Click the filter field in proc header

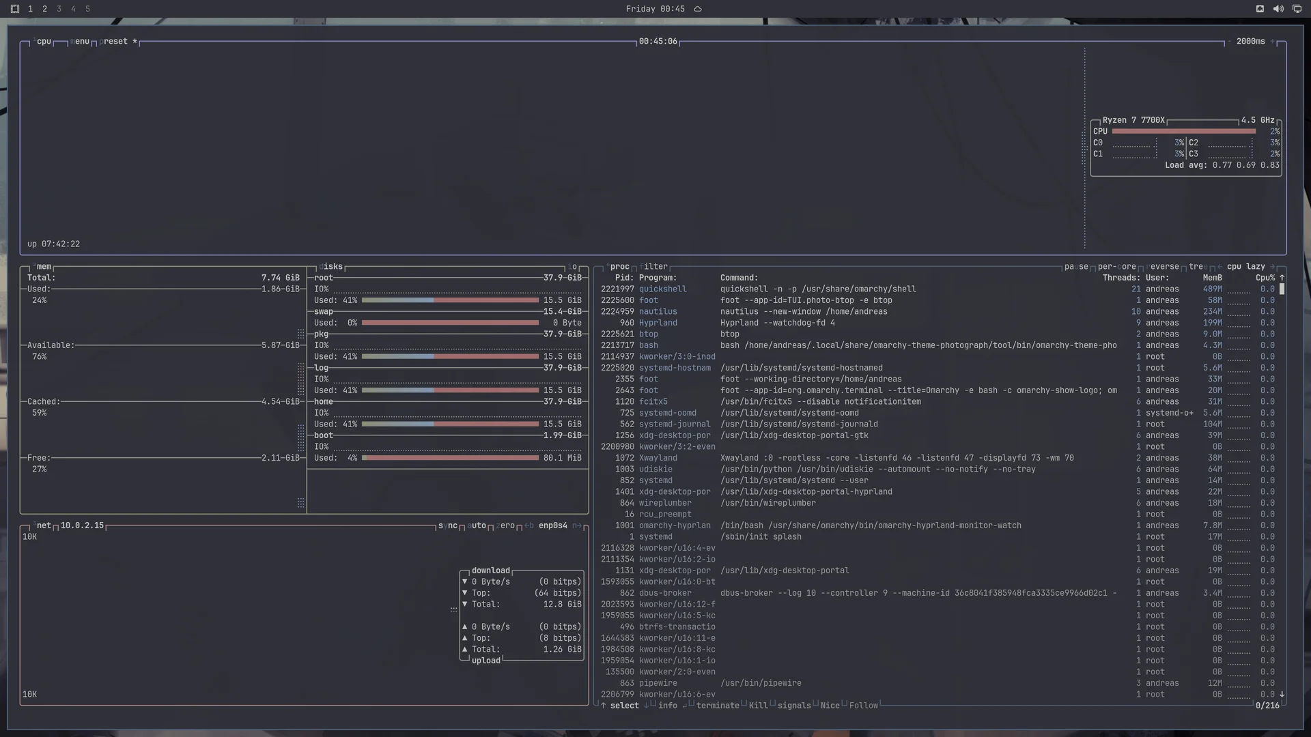pyautogui.click(x=654, y=267)
